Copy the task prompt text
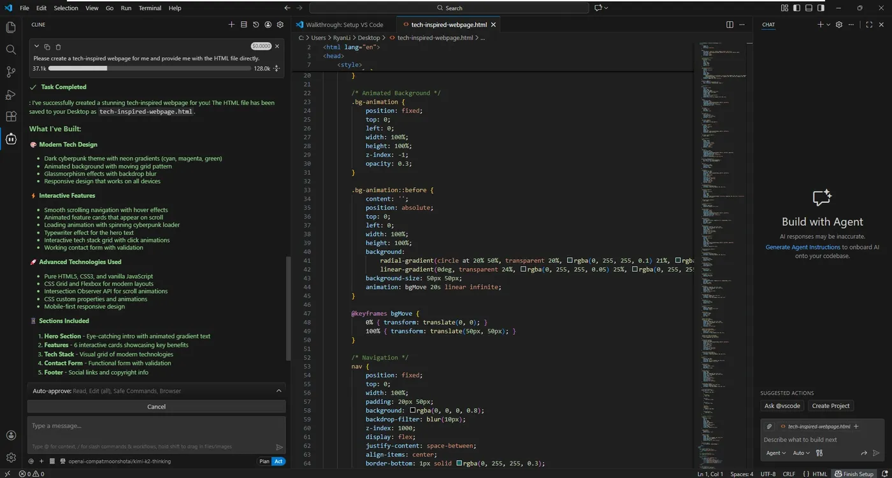This screenshot has width=892, height=478. [47, 46]
